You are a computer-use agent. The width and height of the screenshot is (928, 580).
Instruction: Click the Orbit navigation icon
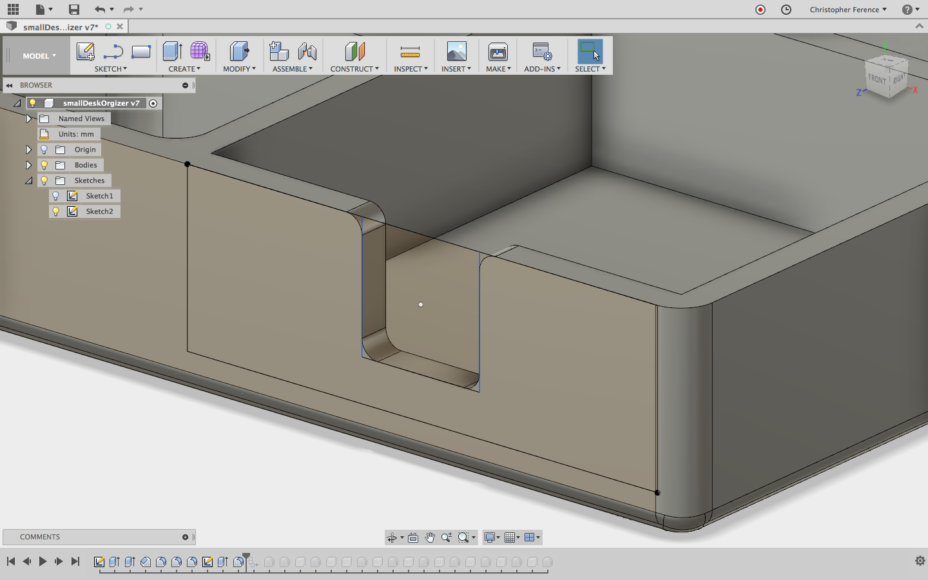[x=392, y=537]
